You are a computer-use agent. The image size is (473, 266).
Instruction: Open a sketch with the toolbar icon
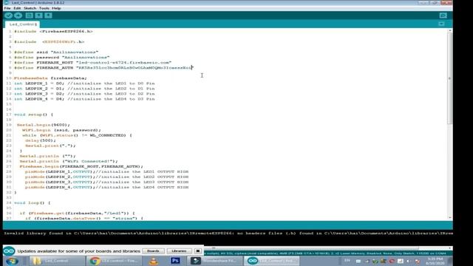pyautogui.click(x=38, y=16)
